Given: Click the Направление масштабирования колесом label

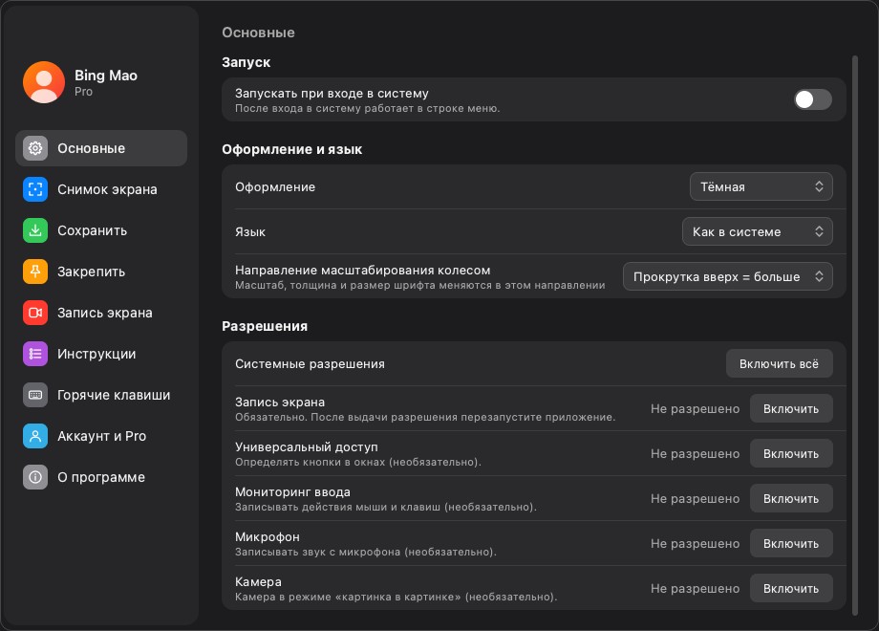Looking at the screenshot, I should tap(363, 271).
